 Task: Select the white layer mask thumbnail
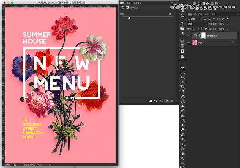tap(203, 35)
